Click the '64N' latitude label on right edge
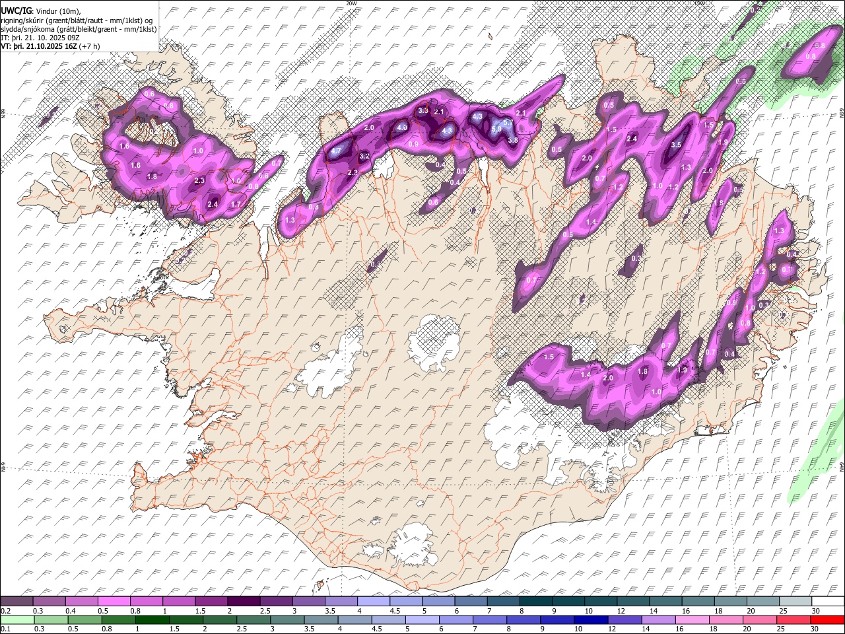Screen dimensions: 845x634 pyautogui.click(x=842, y=466)
